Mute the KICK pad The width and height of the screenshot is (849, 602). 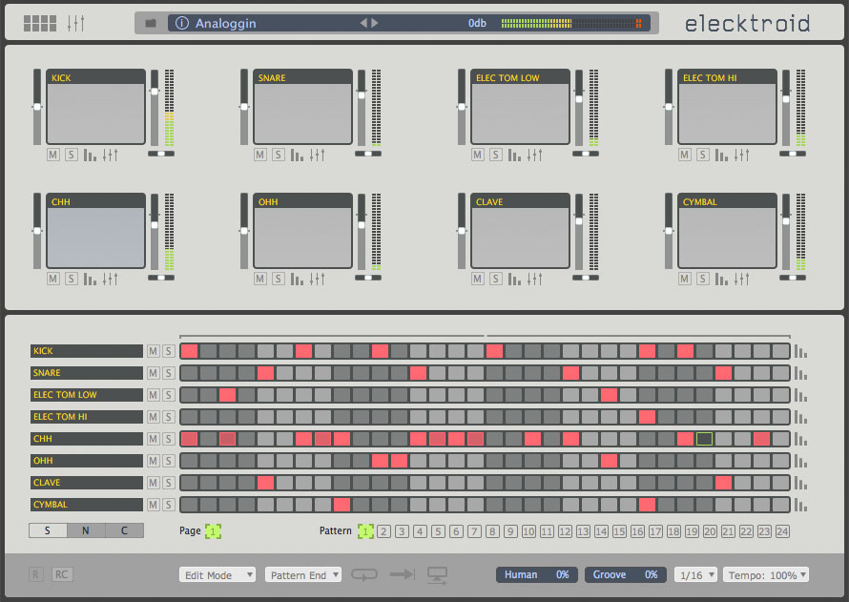[x=53, y=155]
